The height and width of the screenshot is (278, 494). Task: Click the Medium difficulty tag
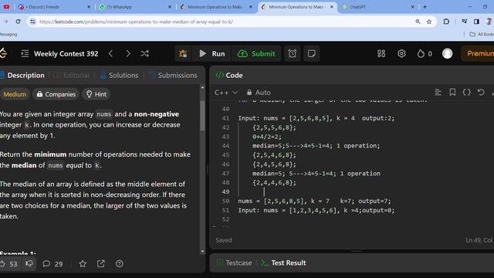[15, 94]
